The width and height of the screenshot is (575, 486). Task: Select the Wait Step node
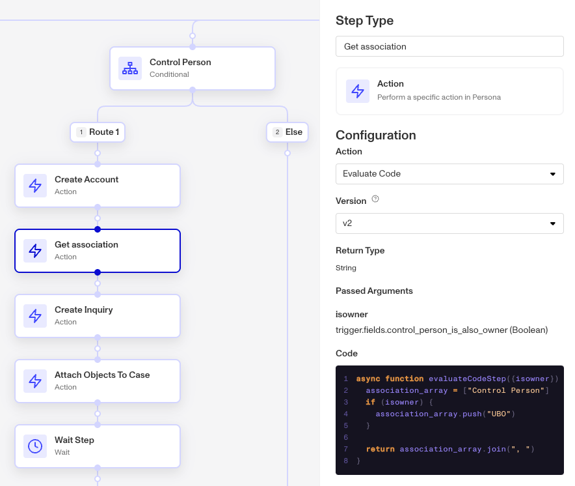(x=98, y=446)
